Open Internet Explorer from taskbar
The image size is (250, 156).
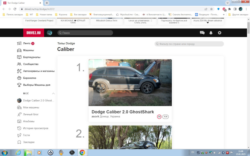pyautogui.click(x=18, y=153)
